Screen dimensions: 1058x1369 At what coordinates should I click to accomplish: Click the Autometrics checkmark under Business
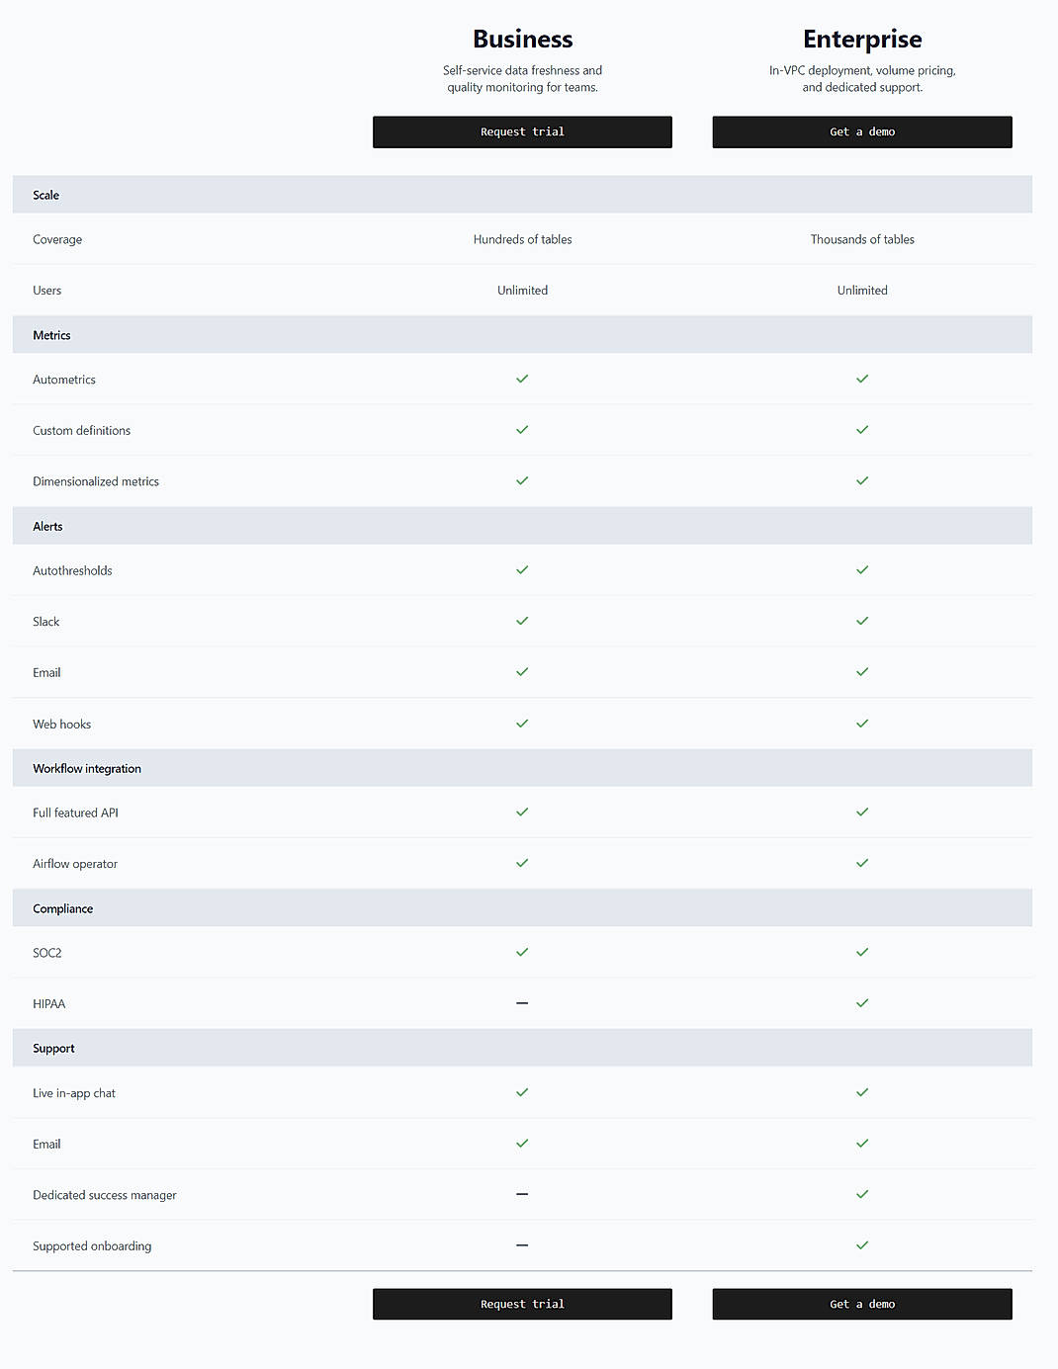(522, 379)
